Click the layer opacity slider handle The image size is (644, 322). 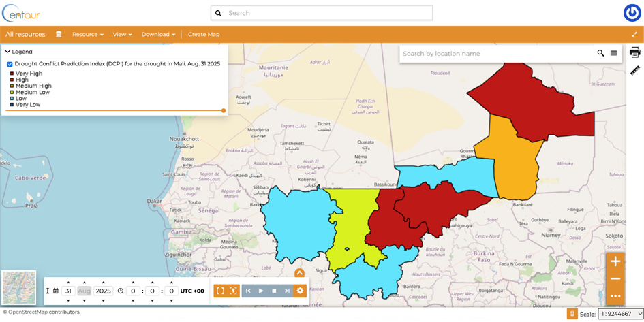[x=224, y=110]
